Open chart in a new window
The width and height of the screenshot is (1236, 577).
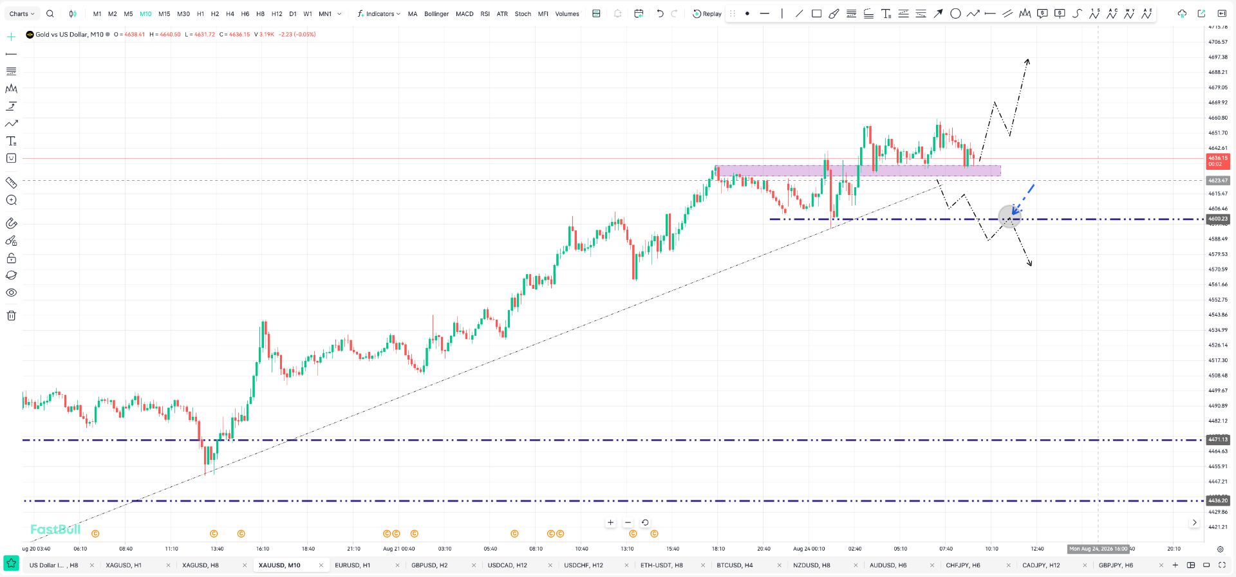point(1201,14)
